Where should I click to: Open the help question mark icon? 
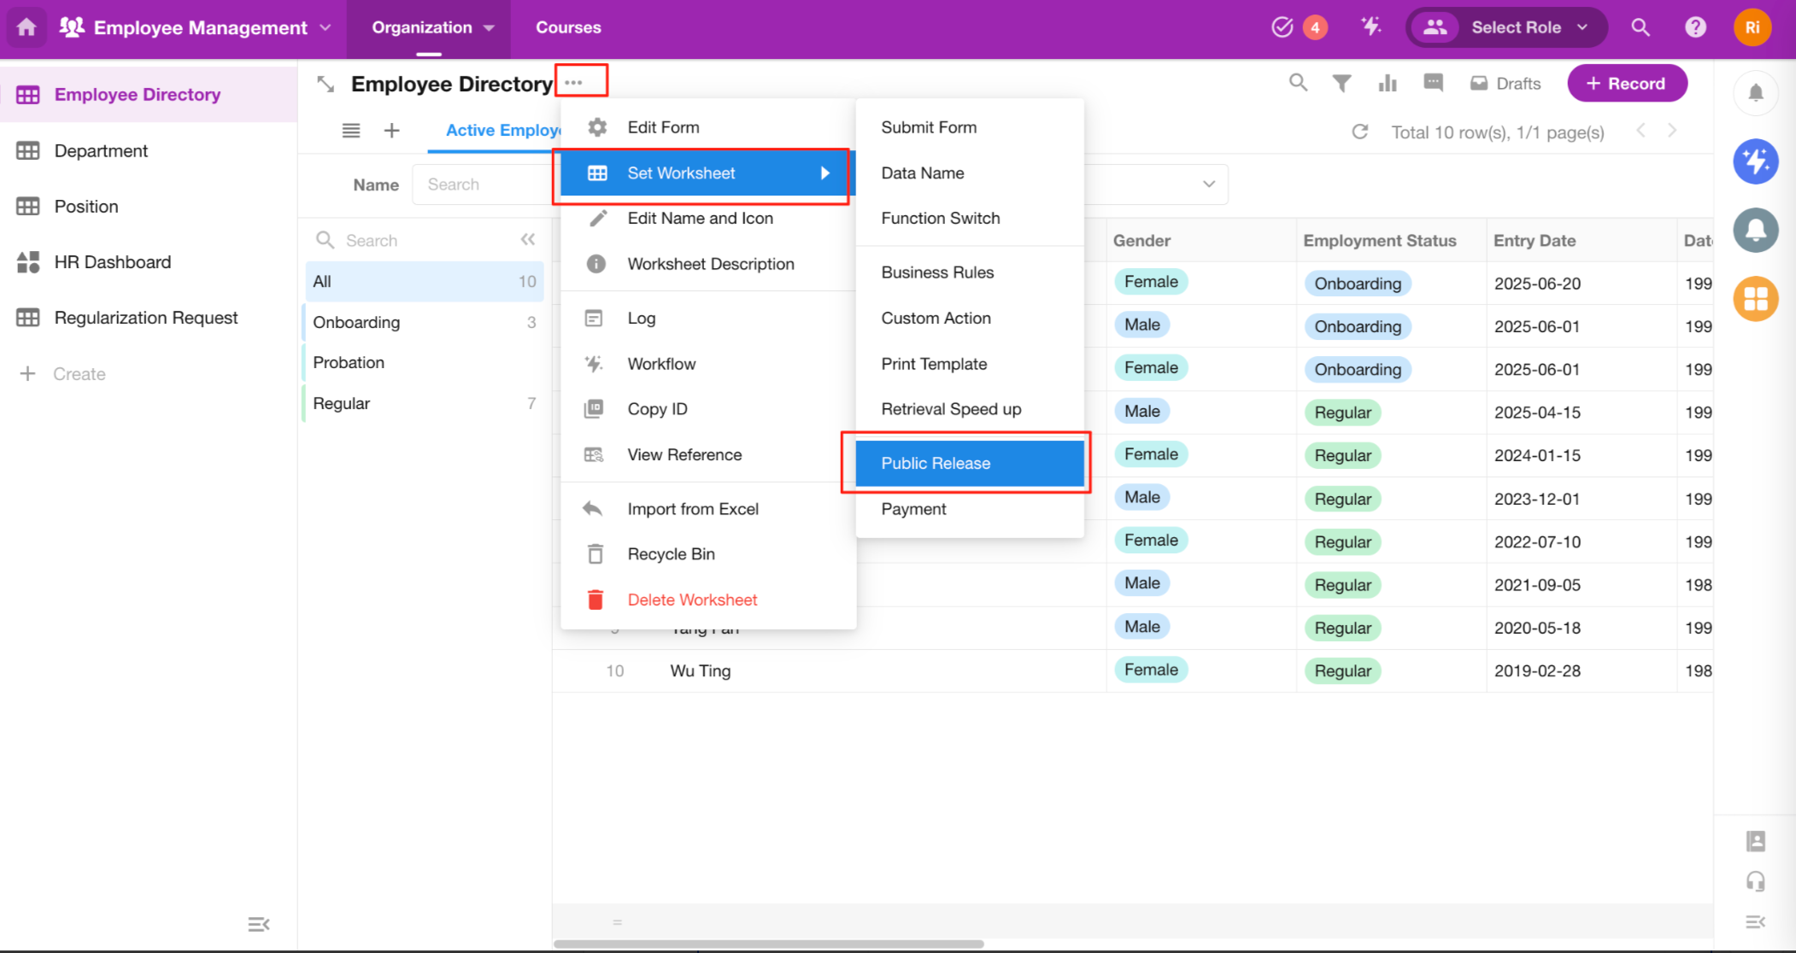[1695, 27]
